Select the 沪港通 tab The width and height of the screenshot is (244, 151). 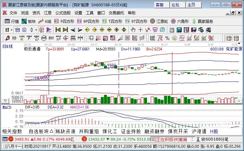pos(199,131)
